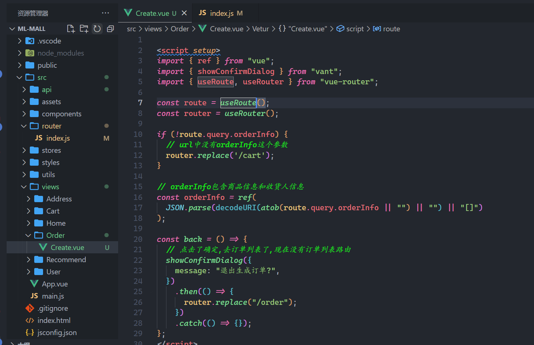Viewport: 534px width, 345px height.
Task: Click the 'Vetur' breadcrumb segment
Action: [261, 29]
